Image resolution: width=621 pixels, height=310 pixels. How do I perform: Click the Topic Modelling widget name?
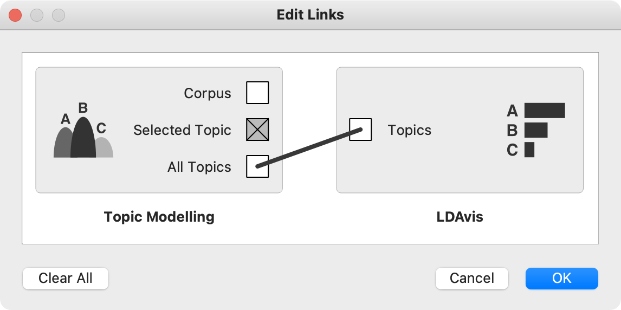coord(159,217)
